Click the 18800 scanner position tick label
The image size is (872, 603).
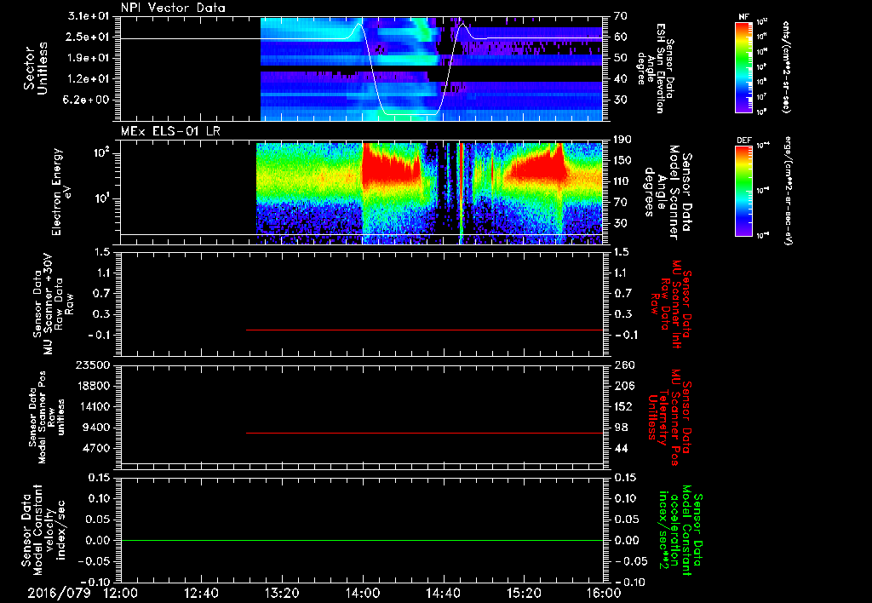click(93, 386)
